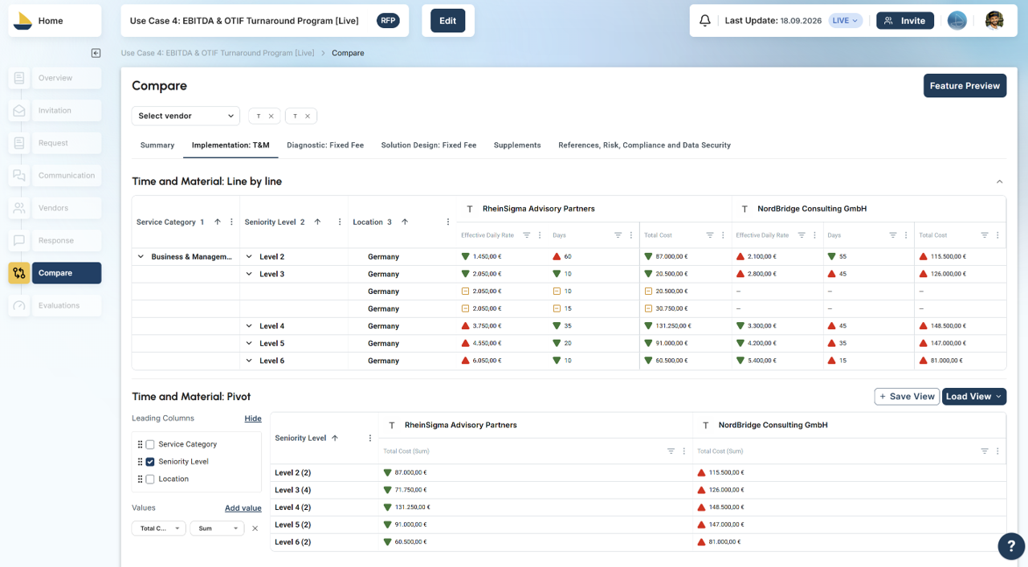This screenshot has height=567, width=1028.
Task: Open NordBridge Total Cost column options dots
Action: (x=997, y=235)
